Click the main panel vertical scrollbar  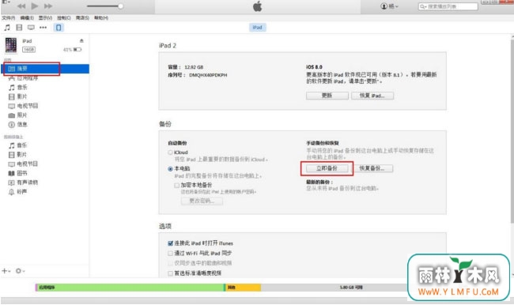pyautogui.click(x=512, y=131)
